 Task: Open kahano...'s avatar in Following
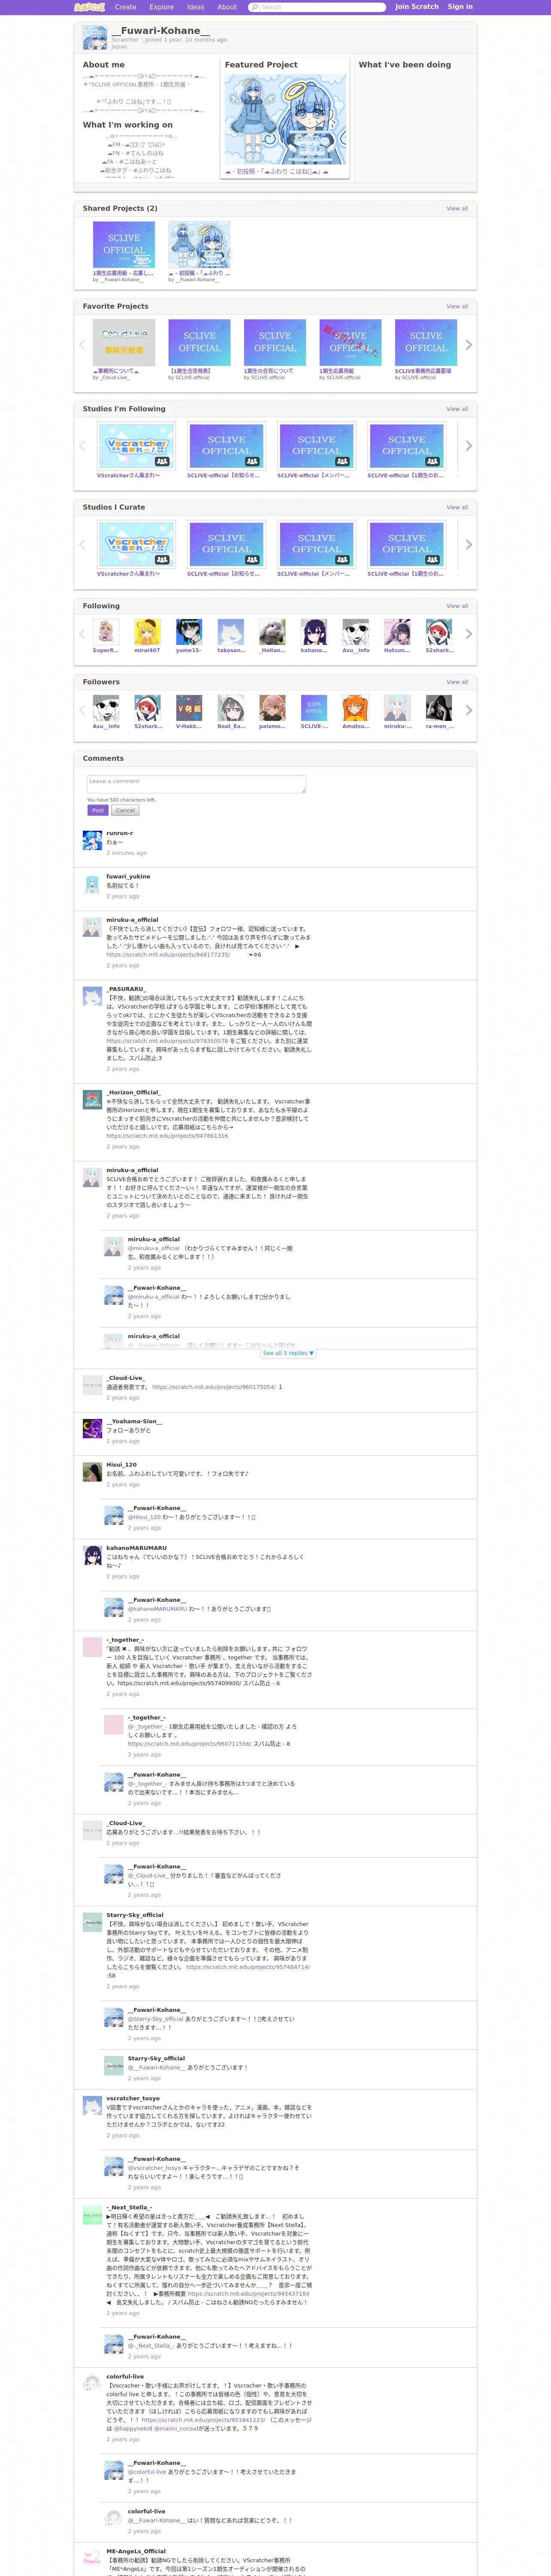[314, 632]
